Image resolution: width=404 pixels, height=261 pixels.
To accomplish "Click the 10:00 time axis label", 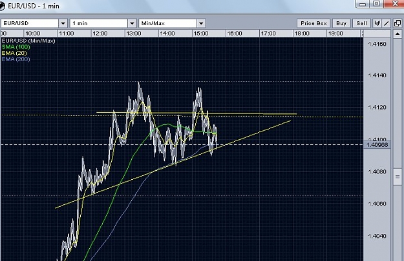I will click(33, 34).
